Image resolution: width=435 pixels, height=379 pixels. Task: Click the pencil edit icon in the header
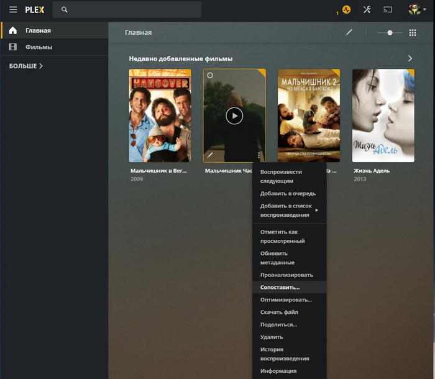349,32
